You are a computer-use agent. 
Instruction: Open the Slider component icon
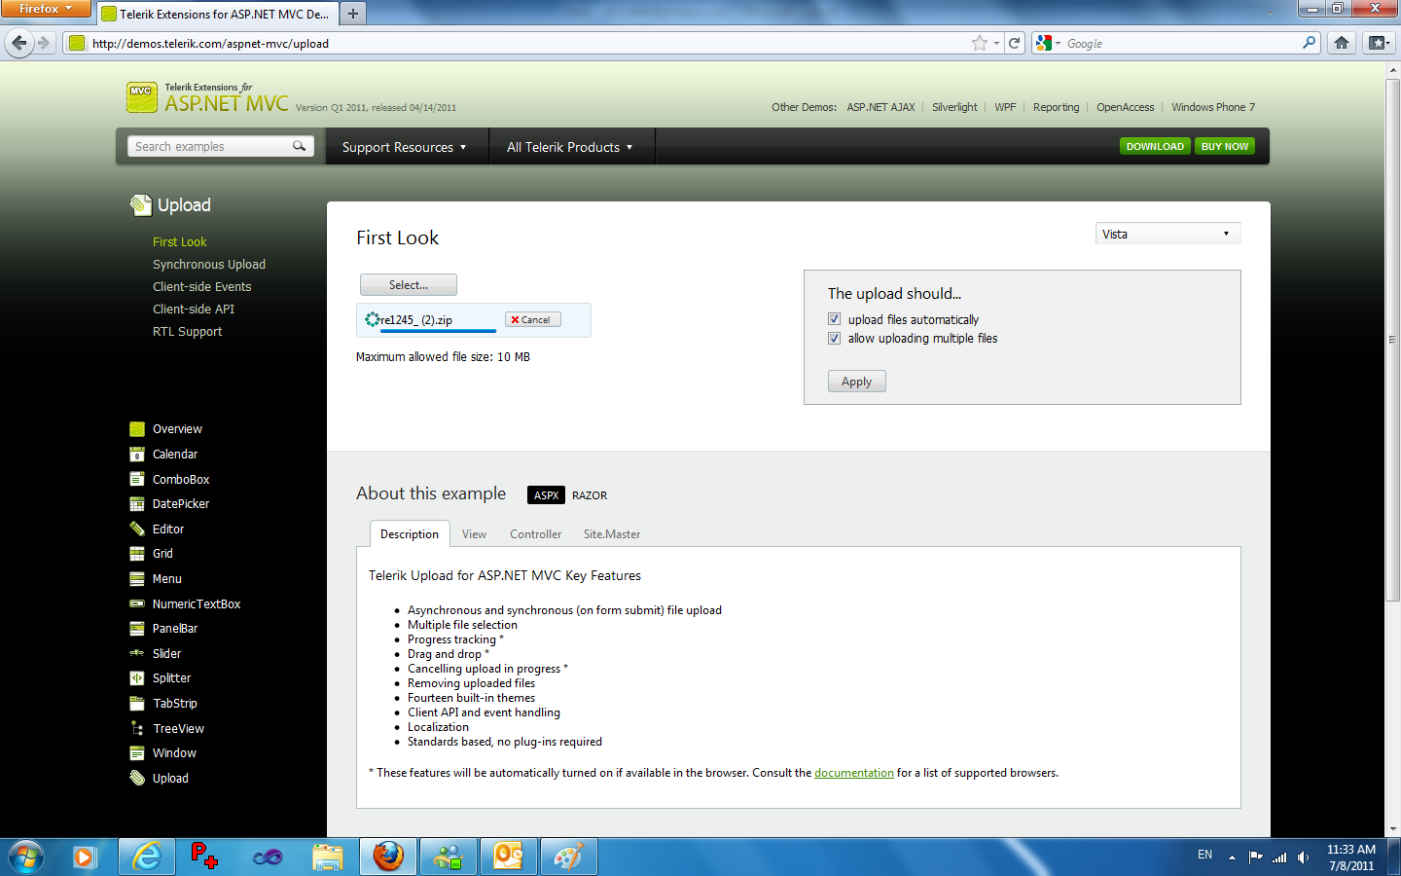tap(137, 654)
